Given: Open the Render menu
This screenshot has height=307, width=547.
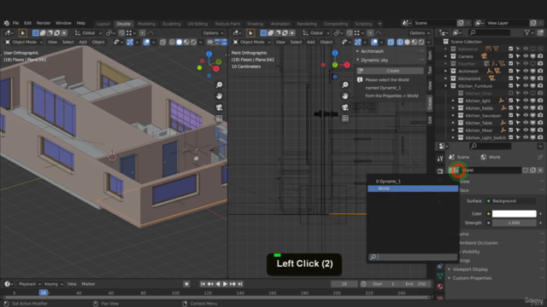Looking at the screenshot, I should click(x=44, y=23).
